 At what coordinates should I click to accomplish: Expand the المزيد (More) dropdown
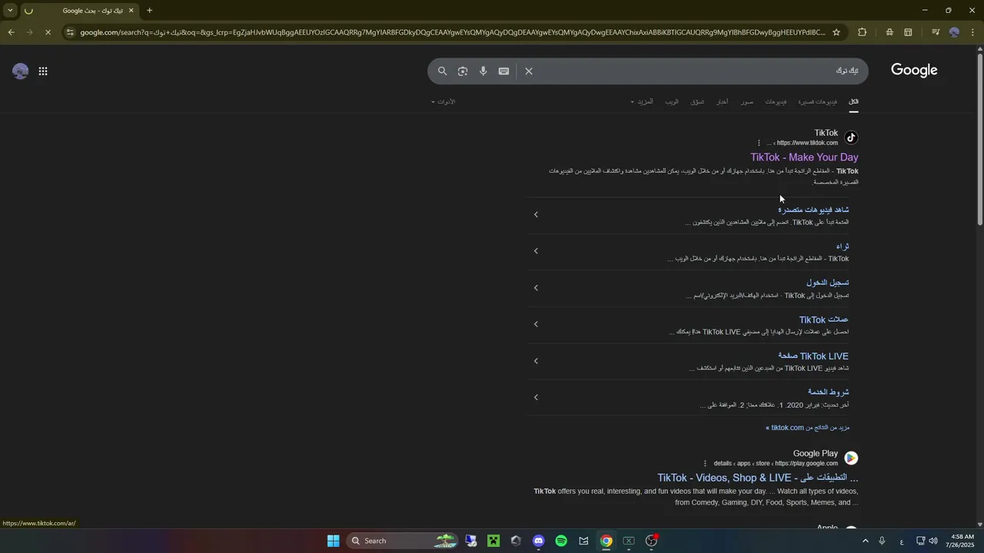(642, 101)
